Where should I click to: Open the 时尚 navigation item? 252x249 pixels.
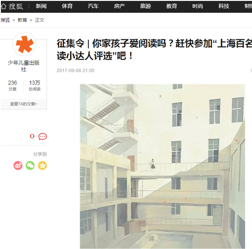pos(198,6)
